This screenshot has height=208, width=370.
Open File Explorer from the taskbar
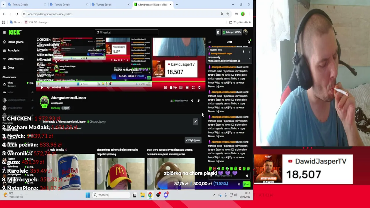pos(143,195)
